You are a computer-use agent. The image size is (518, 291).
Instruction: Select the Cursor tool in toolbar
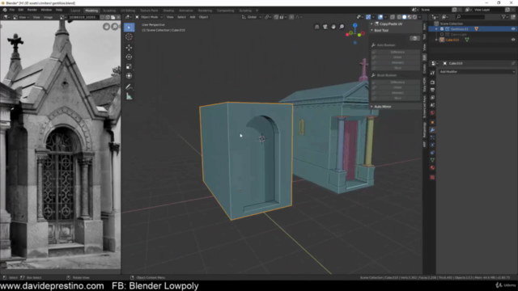click(129, 37)
